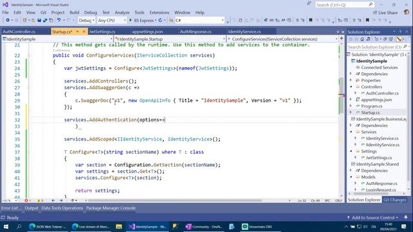Image resolution: width=413 pixels, height=232 pixels.
Task: Click the Save All toolbar icon
Action: [x=45, y=20]
